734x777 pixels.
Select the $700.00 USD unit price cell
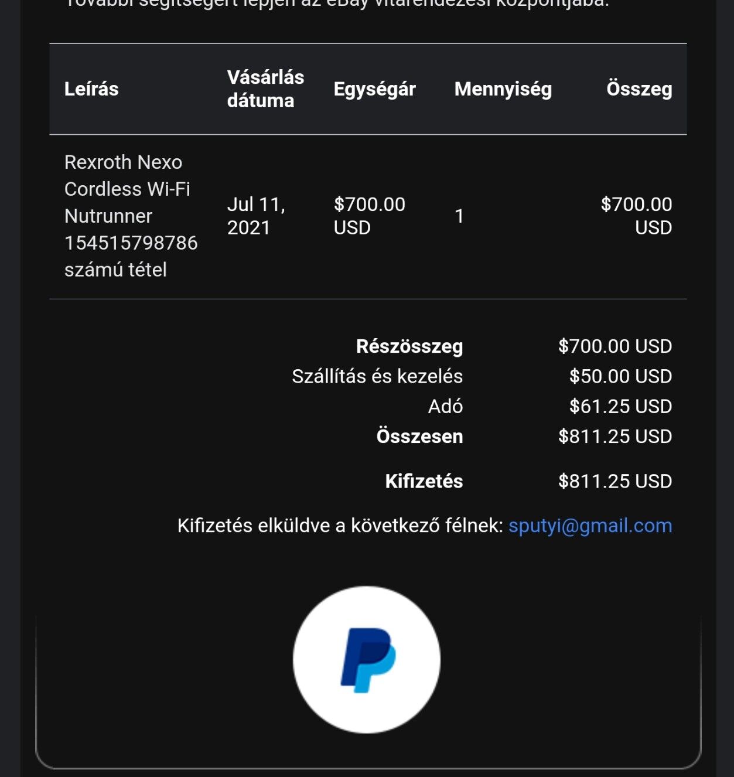coord(369,216)
